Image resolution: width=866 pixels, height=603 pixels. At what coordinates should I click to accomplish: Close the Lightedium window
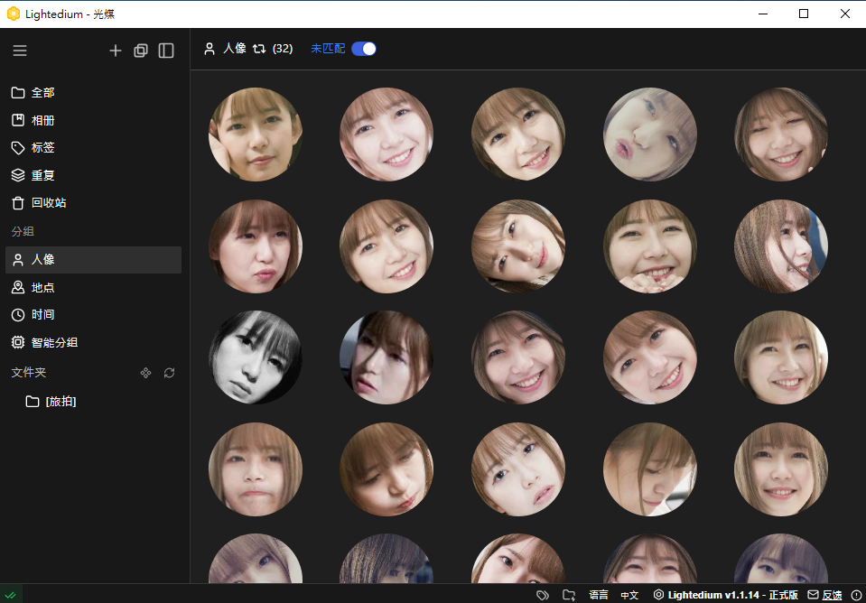coord(845,14)
